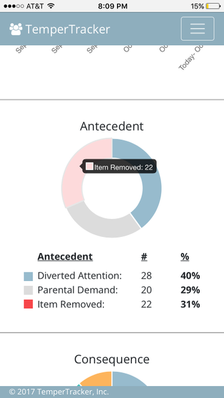Click the 2017 TemperTracker, Inc. footer text

(x=59, y=392)
